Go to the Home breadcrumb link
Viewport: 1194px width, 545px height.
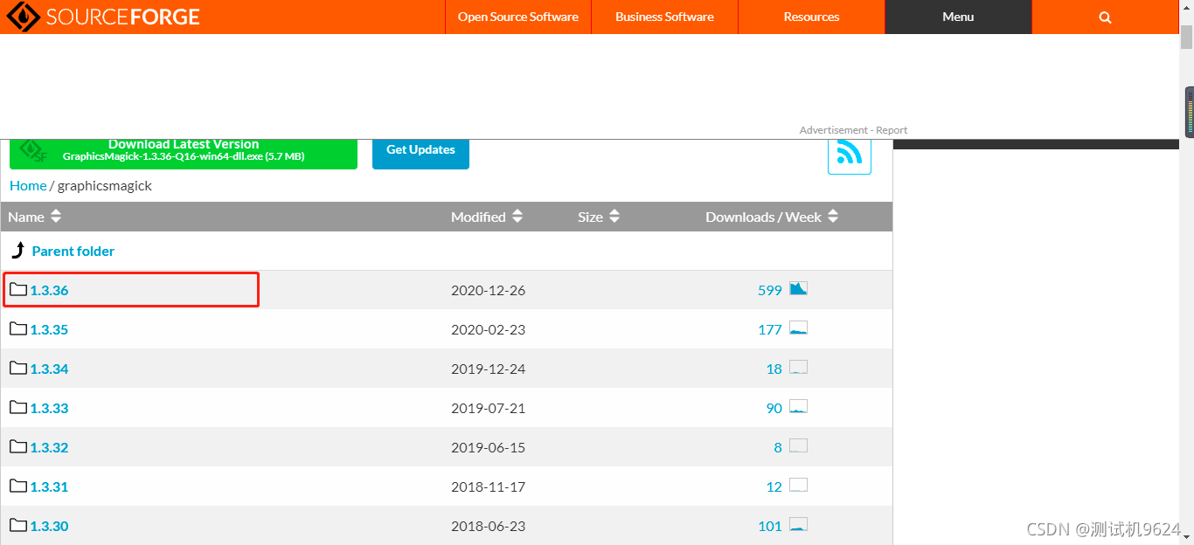click(28, 185)
